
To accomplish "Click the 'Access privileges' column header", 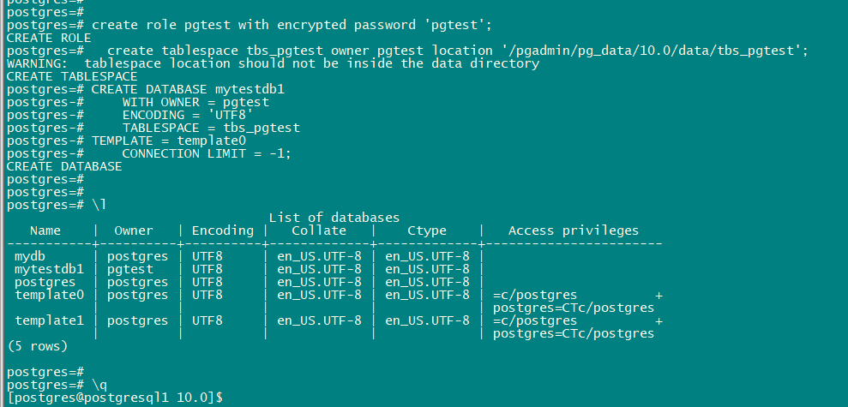I will [573, 230].
